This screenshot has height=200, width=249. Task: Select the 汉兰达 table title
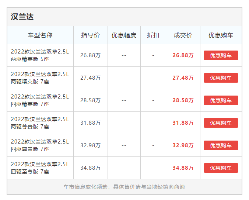tap(22, 17)
